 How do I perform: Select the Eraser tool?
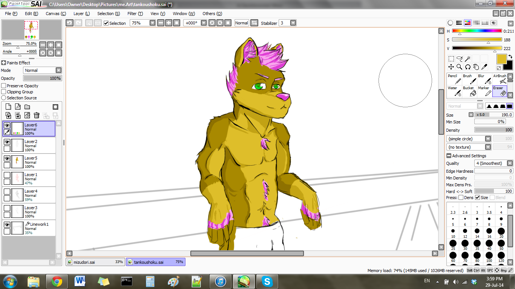(x=500, y=91)
